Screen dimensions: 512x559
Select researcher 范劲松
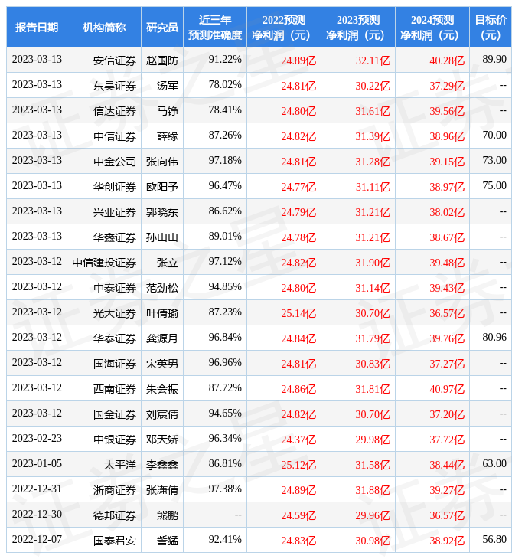(162, 289)
